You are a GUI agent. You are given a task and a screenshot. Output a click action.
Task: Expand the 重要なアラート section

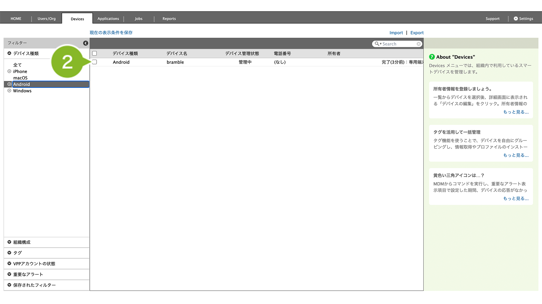point(9,274)
